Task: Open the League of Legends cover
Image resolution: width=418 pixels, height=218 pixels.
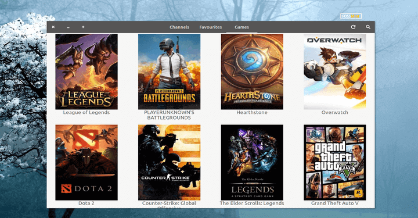Action: (x=87, y=72)
